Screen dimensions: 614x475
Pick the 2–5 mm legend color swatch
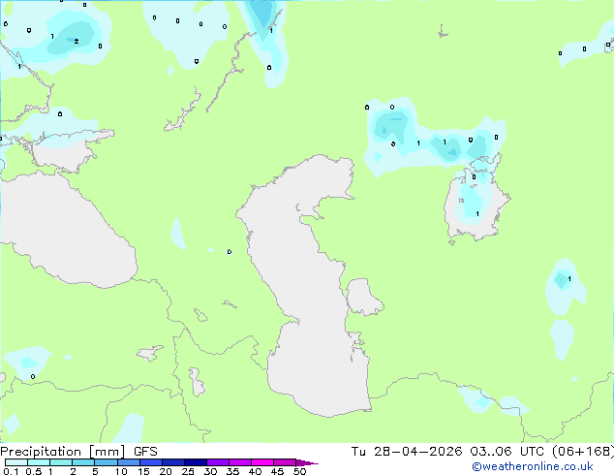coord(83,462)
